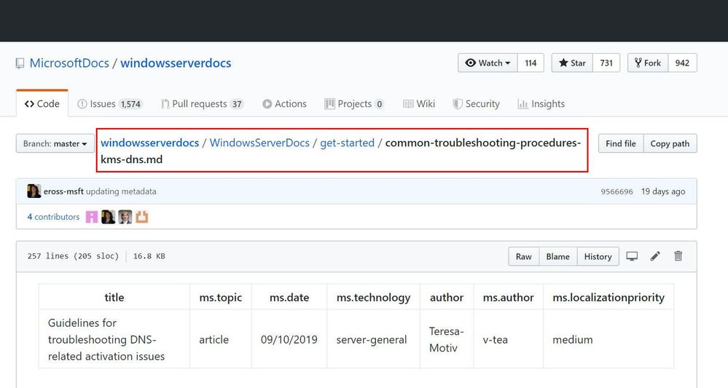Go to windowsserverdocs root in breadcrumb
The width and height of the screenshot is (728, 388).
[150, 143]
